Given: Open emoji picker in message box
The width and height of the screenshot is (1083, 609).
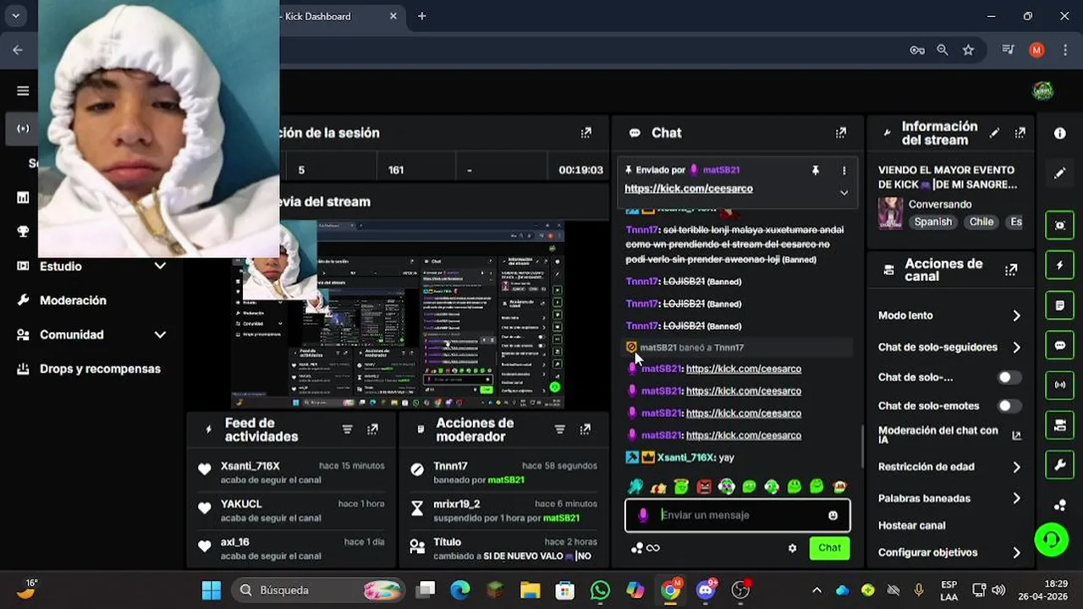Looking at the screenshot, I should click(x=833, y=515).
